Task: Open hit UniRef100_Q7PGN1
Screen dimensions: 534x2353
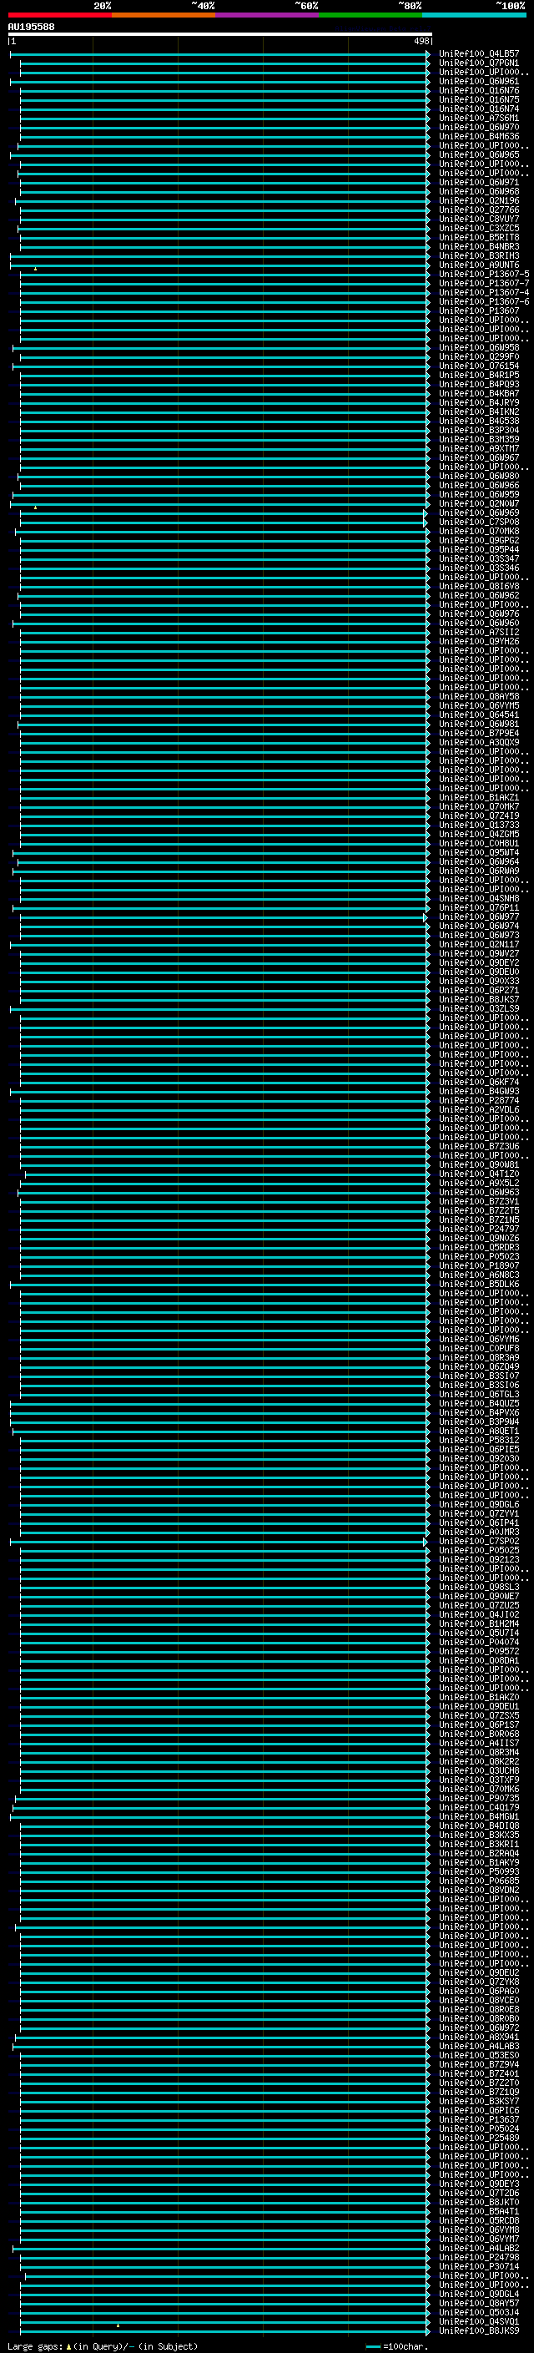Action: [x=479, y=63]
